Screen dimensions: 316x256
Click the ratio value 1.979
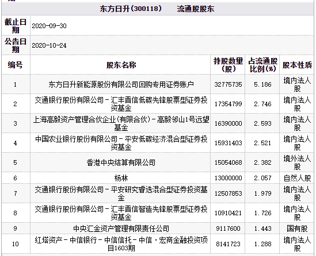[x=262, y=193]
